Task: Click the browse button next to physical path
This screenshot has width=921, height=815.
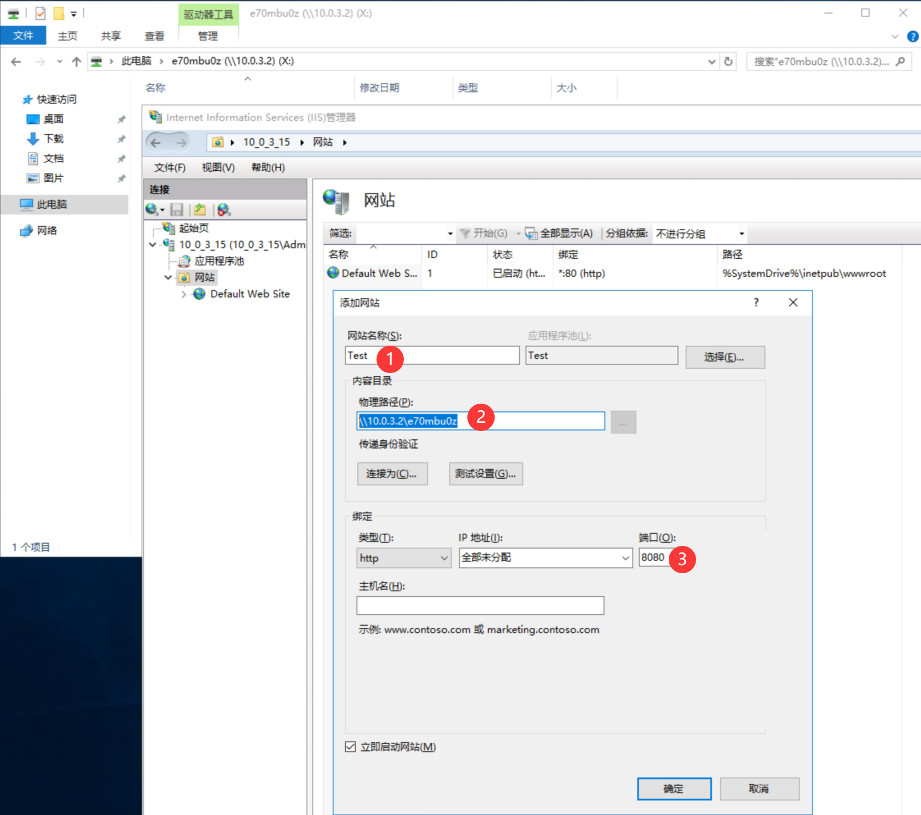Action: [x=623, y=422]
